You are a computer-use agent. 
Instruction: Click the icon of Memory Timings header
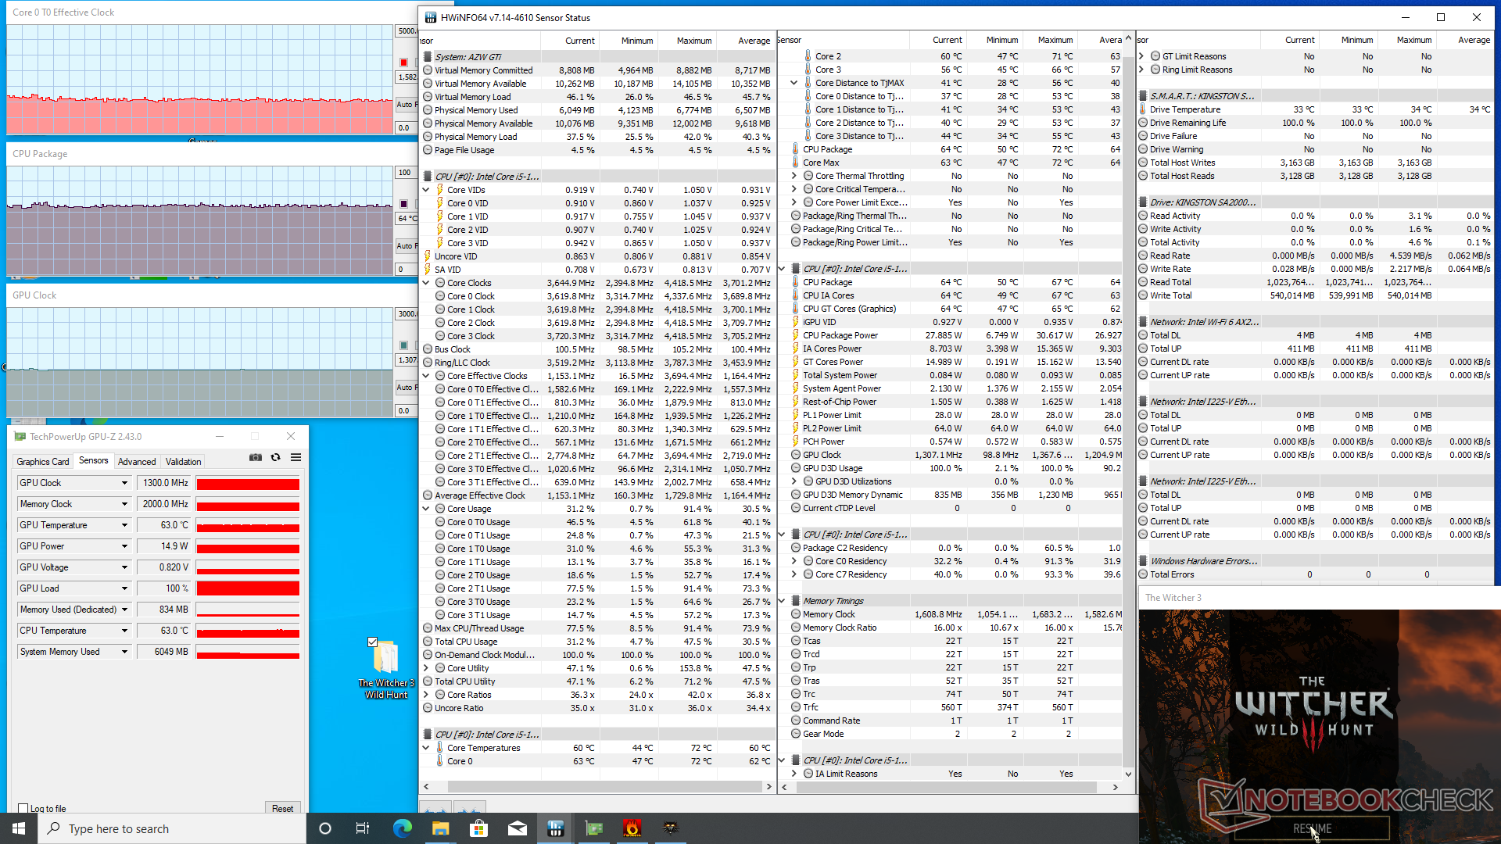tap(795, 601)
